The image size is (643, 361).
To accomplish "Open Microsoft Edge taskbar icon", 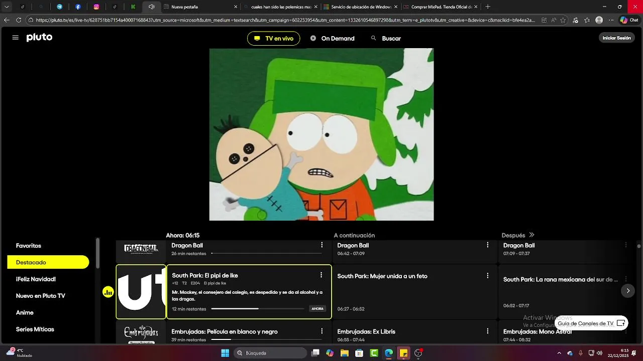I will pyautogui.click(x=389, y=353).
